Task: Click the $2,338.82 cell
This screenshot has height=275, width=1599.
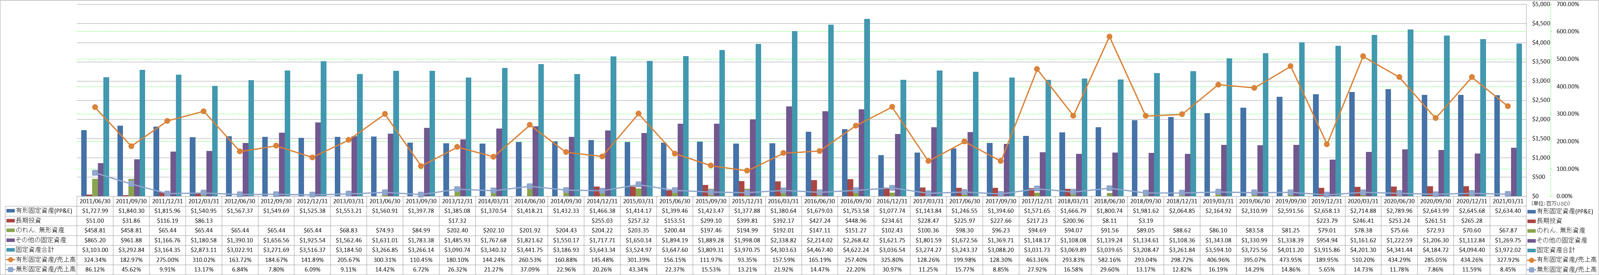Action: [x=783, y=240]
